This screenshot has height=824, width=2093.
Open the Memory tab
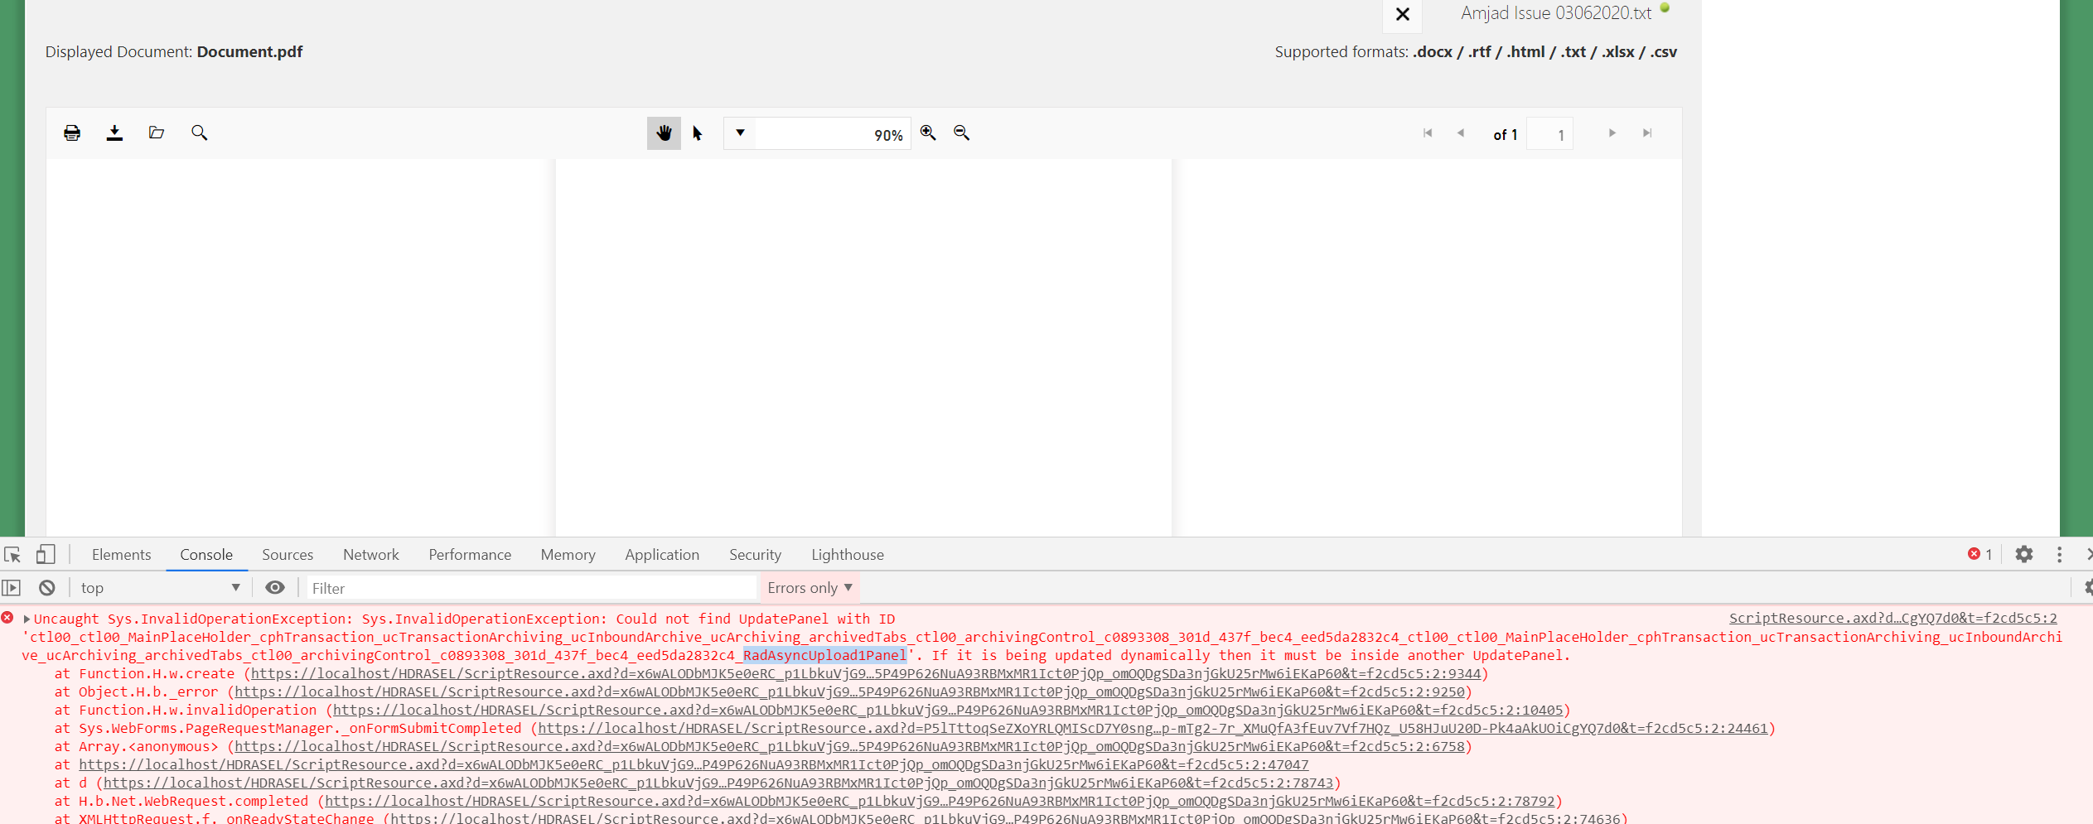click(x=568, y=555)
